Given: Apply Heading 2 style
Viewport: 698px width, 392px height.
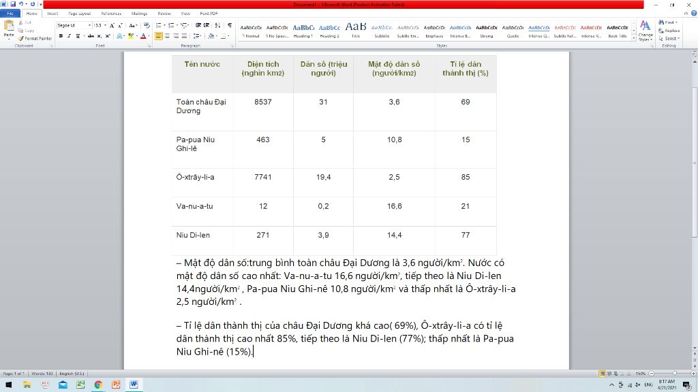Looking at the screenshot, I should tap(329, 31).
